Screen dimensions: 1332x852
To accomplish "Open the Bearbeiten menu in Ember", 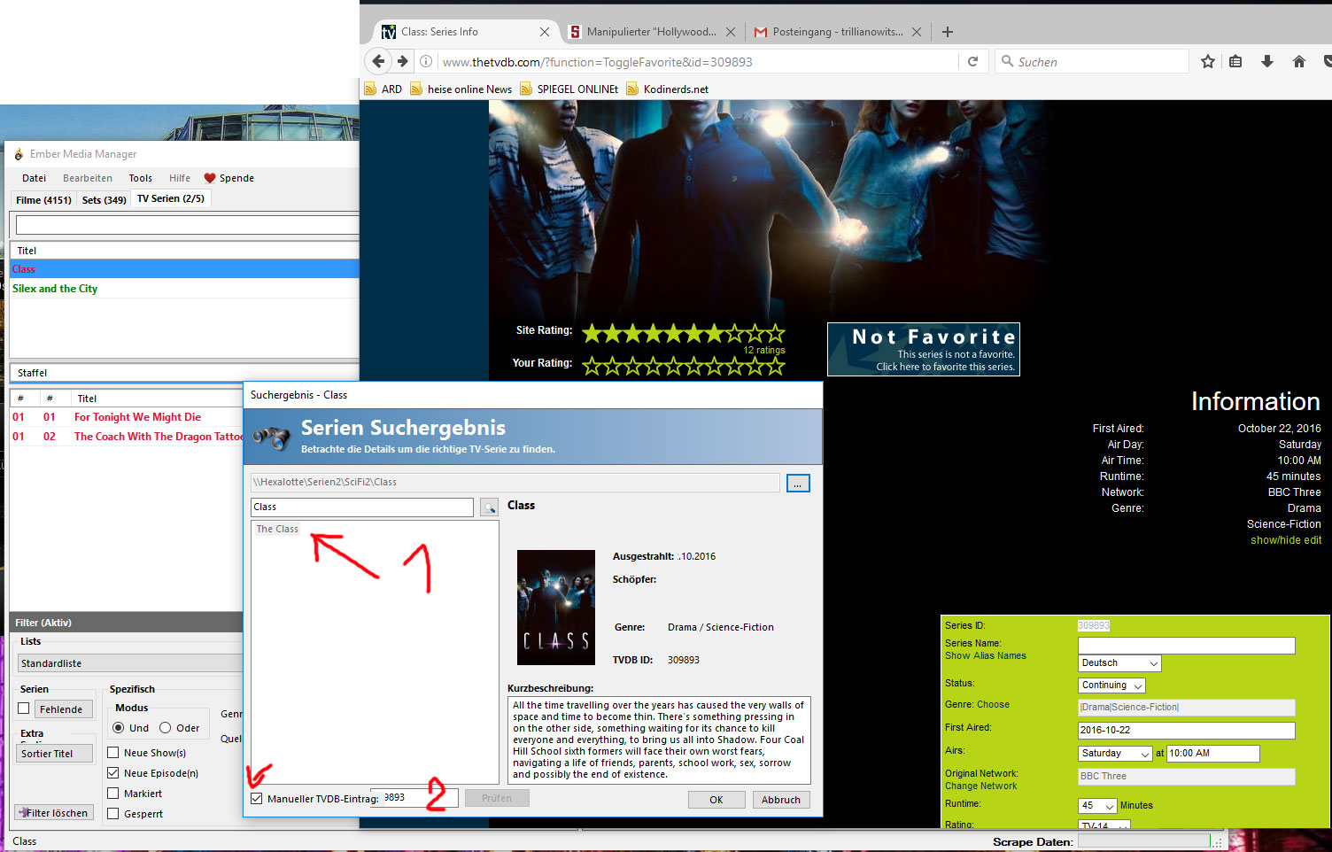I will [88, 178].
